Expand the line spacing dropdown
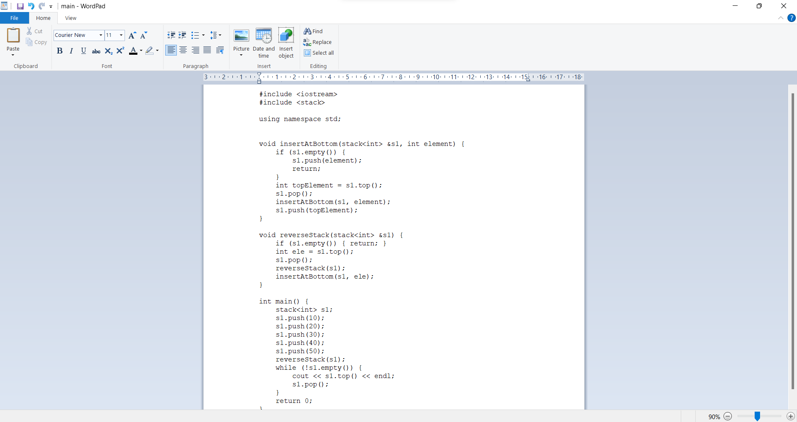This screenshot has height=422, width=797. pyautogui.click(x=216, y=35)
